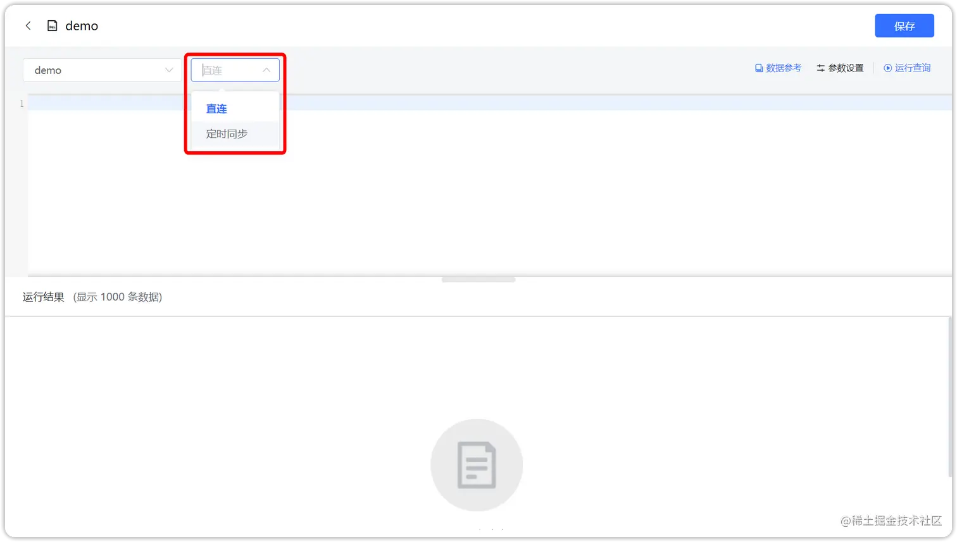Viewport: 957px width, 542px height.
Task: Click the results panel vertical scrollbar
Action: (x=949, y=397)
